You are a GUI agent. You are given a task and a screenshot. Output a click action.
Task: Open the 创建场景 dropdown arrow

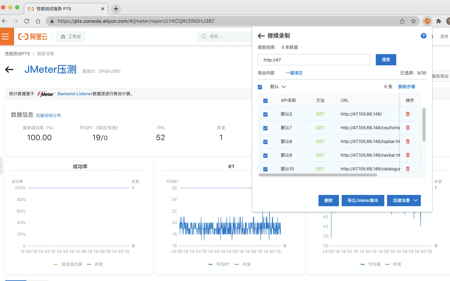click(x=416, y=201)
